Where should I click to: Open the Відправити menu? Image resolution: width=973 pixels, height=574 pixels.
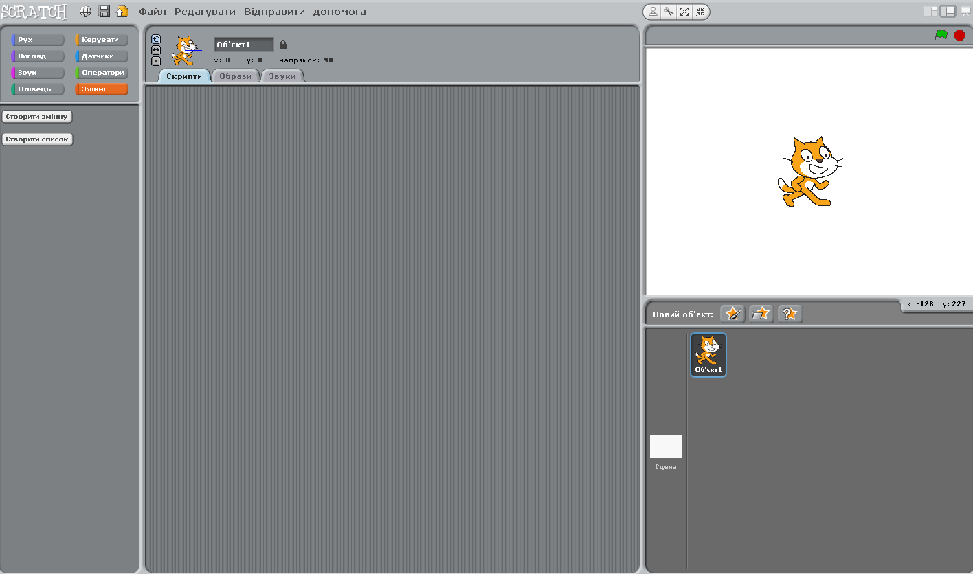[x=274, y=12]
